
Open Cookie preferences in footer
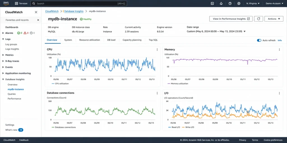(274, 140)
